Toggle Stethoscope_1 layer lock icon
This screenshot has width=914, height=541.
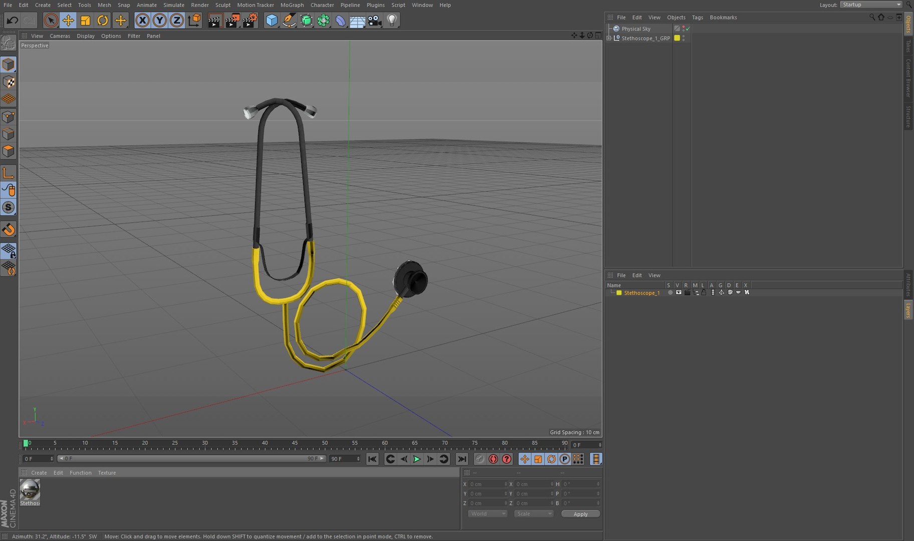click(704, 293)
